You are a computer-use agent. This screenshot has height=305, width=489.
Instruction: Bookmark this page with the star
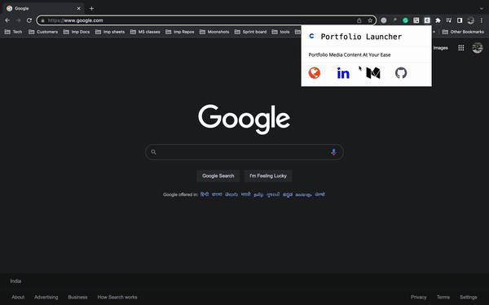point(370,20)
